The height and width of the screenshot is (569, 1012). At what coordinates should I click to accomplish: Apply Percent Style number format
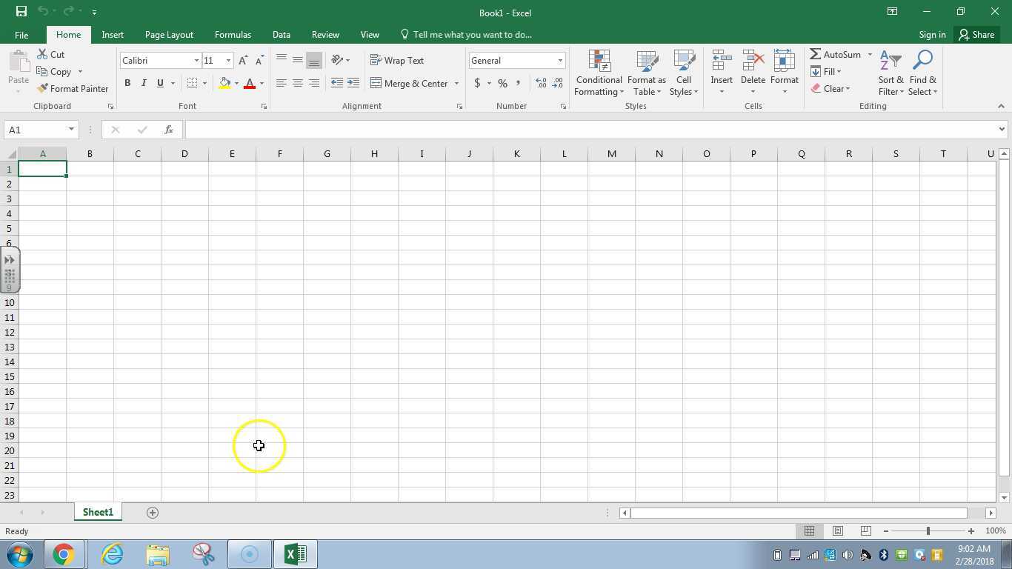tap(502, 84)
